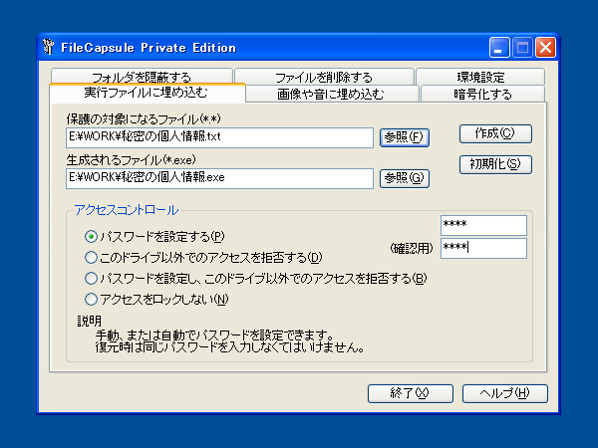Minimize the FileCapsule window
Image resolution: width=598 pixels, height=448 pixels.
point(499,48)
